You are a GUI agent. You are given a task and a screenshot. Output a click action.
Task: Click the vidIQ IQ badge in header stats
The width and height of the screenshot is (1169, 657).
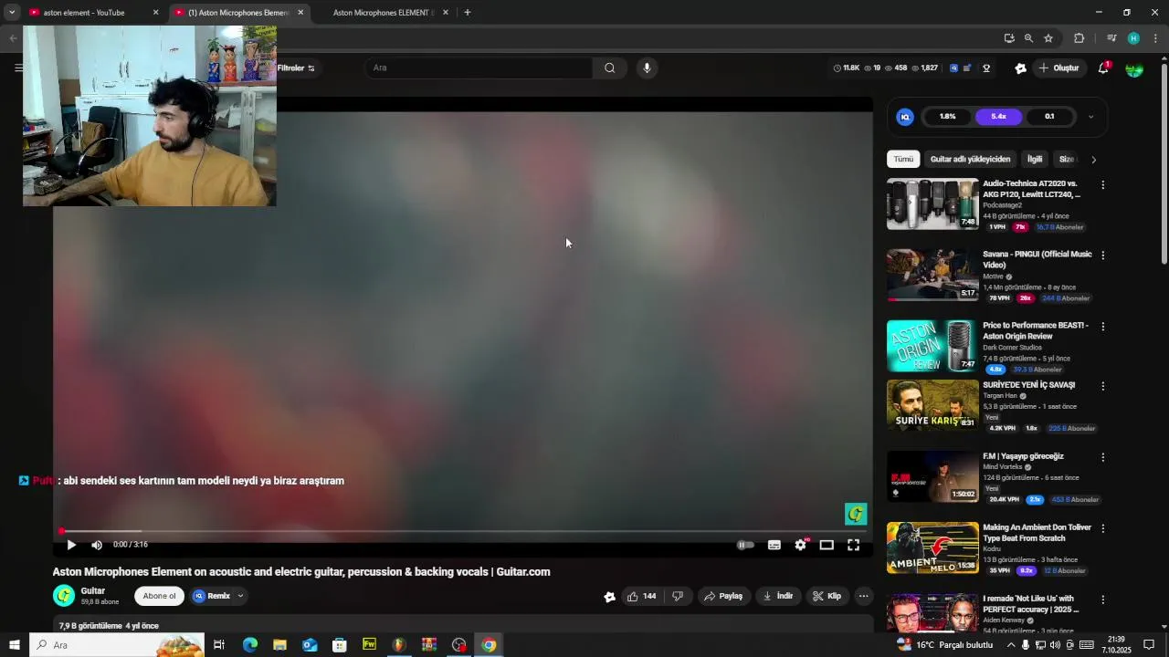(x=953, y=68)
